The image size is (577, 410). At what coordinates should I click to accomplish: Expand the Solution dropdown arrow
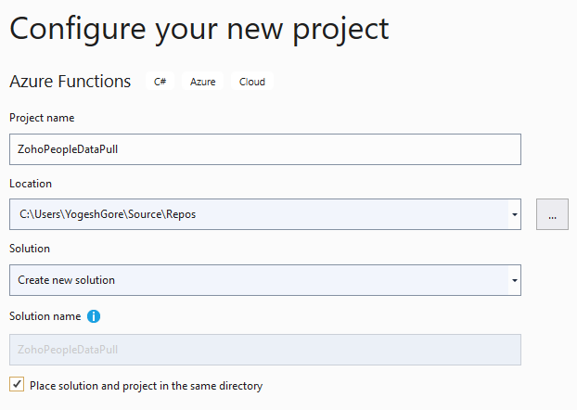tap(515, 280)
